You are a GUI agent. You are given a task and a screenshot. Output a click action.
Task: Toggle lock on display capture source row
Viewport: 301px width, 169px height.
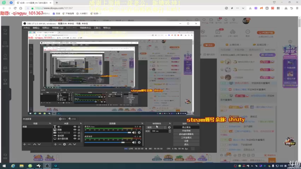pos(79,139)
